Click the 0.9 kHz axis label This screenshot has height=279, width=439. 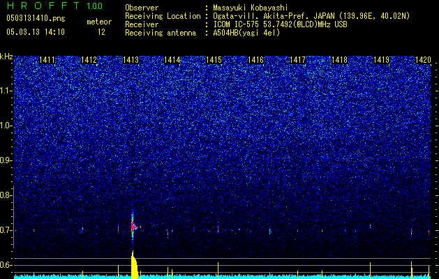click(6, 160)
